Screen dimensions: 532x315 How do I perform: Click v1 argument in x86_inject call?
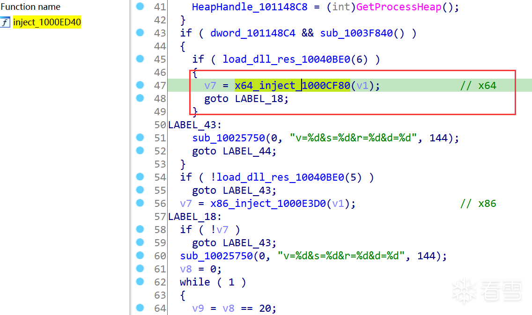(x=338, y=204)
